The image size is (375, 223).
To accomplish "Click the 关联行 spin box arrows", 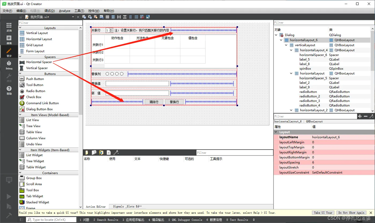I will [111, 31].
